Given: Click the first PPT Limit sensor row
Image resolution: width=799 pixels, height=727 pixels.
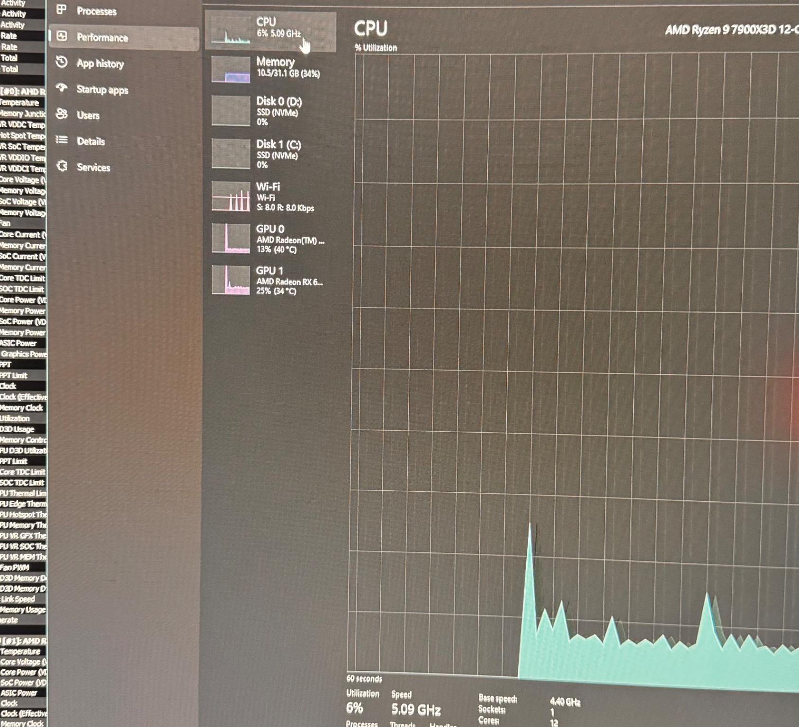Looking at the screenshot, I should [x=23, y=375].
